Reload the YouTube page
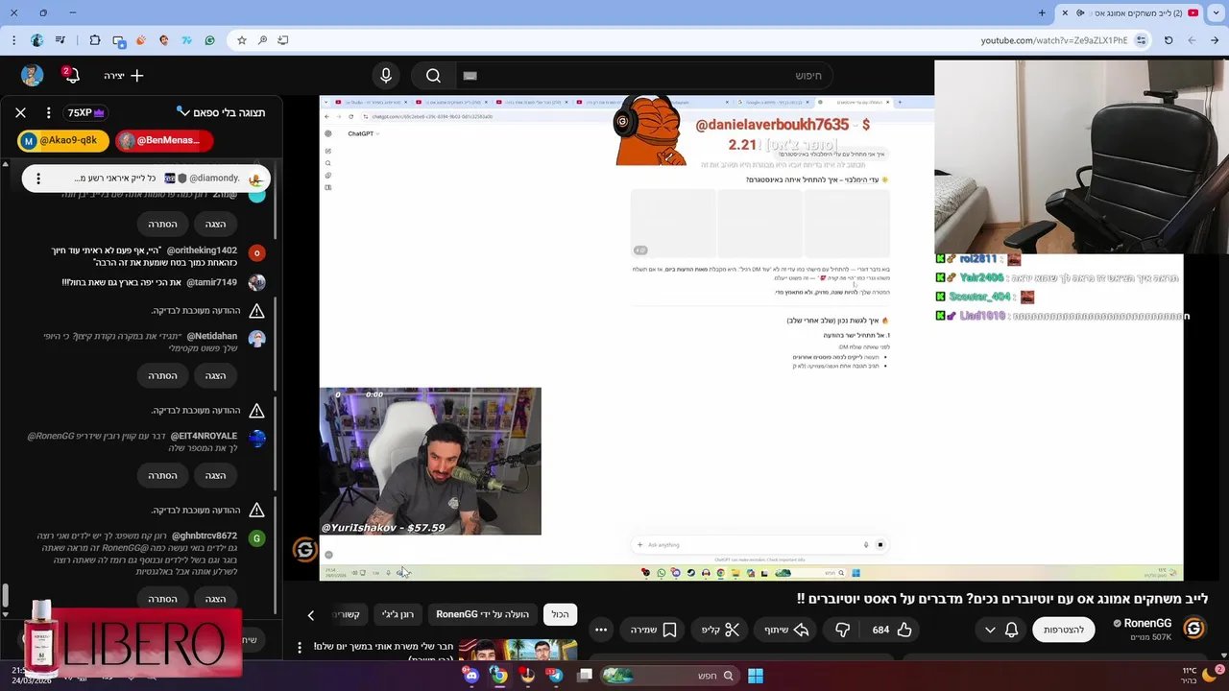This screenshot has width=1229, height=691. [1169, 40]
